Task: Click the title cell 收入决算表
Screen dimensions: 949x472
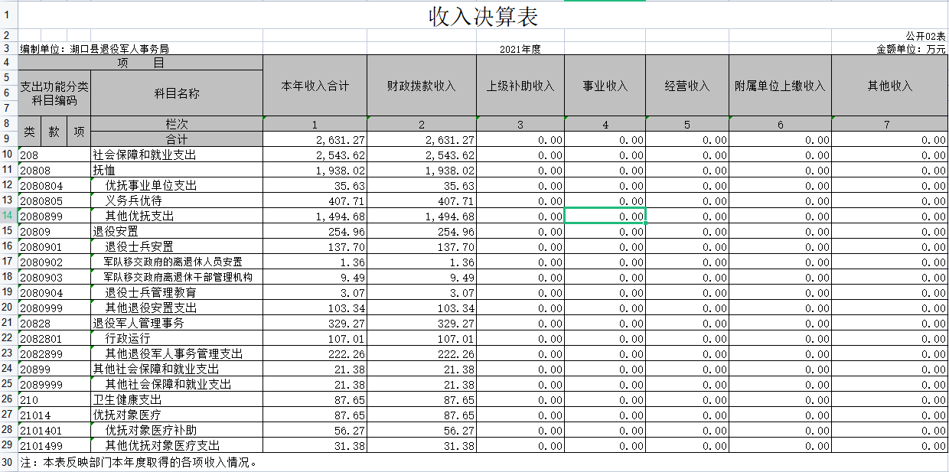Action: (x=483, y=16)
